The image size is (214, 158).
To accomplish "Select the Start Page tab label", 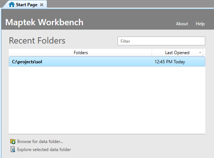I will [x=27, y=5].
